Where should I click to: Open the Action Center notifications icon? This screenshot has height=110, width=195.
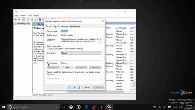tap(169, 107)
